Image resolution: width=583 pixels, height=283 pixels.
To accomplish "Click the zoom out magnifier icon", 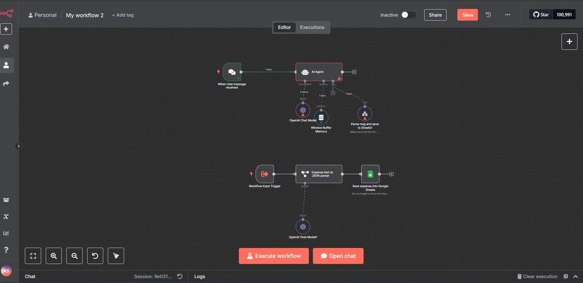I will 74,256.
